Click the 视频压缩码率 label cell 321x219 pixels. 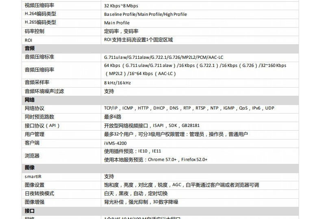(x=61, y=6)
